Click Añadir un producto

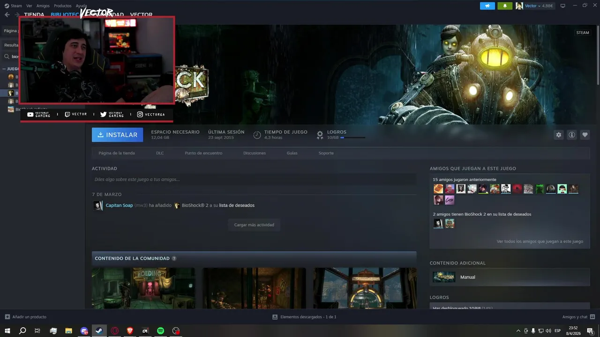coord(25,317)
